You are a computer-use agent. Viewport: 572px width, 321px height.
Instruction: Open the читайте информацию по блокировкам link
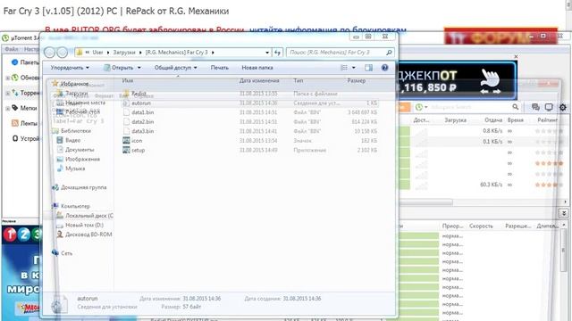[x=328, y=29]
